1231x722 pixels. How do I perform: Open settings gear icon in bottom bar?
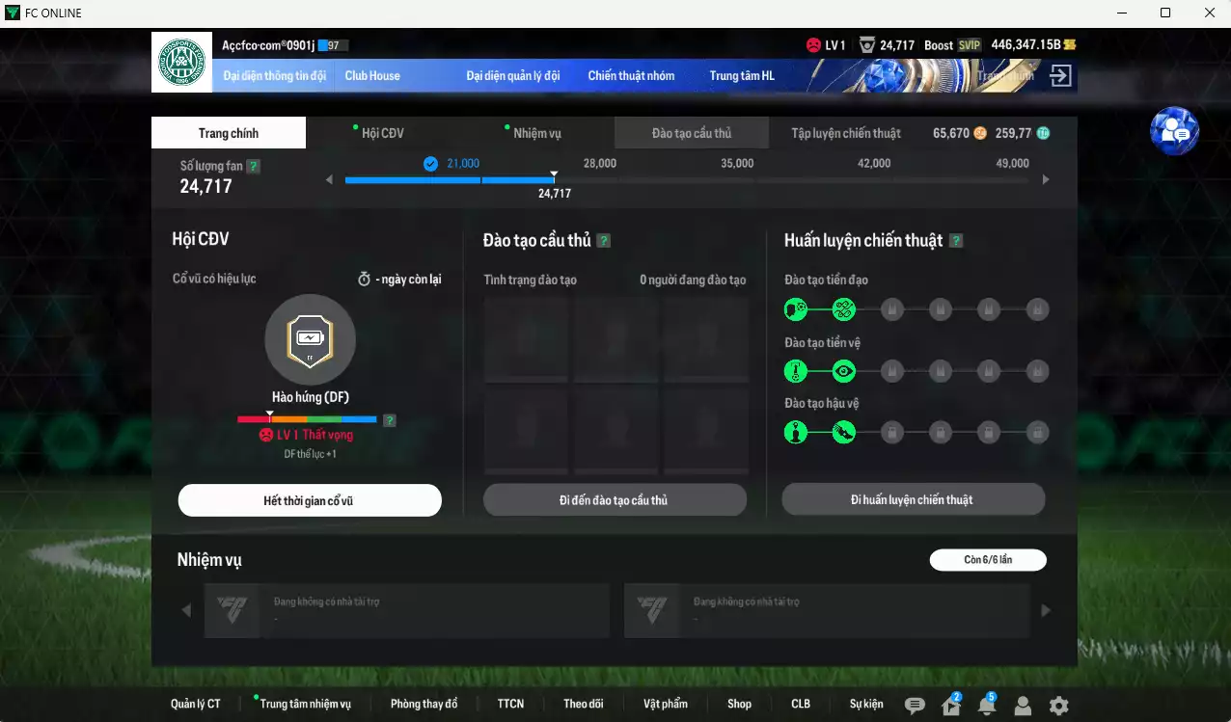[1058, 706]
